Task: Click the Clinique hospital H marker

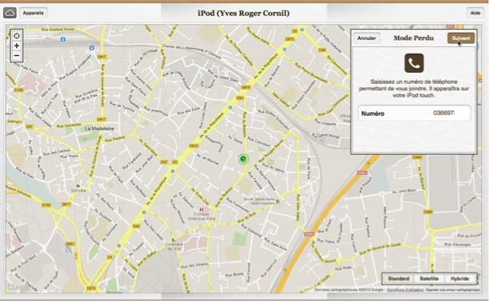Action: pyautogui.click(x=202, y=209)
